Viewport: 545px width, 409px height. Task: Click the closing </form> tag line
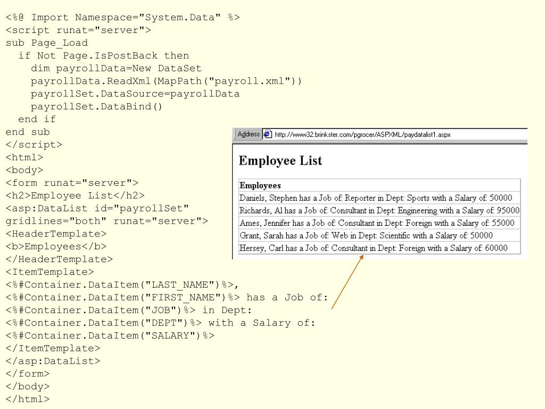pyautogui.click(x=28, y=374)
